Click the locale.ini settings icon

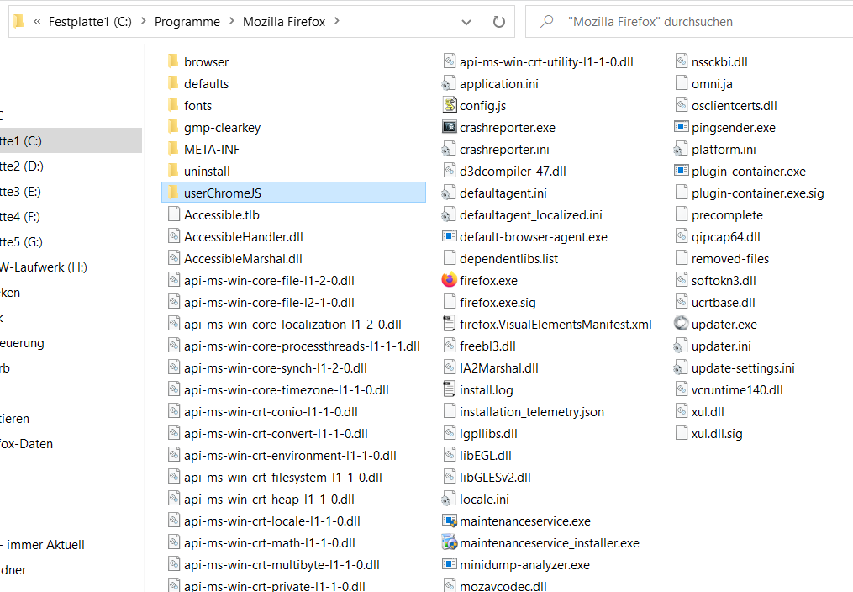pos(448,499)
